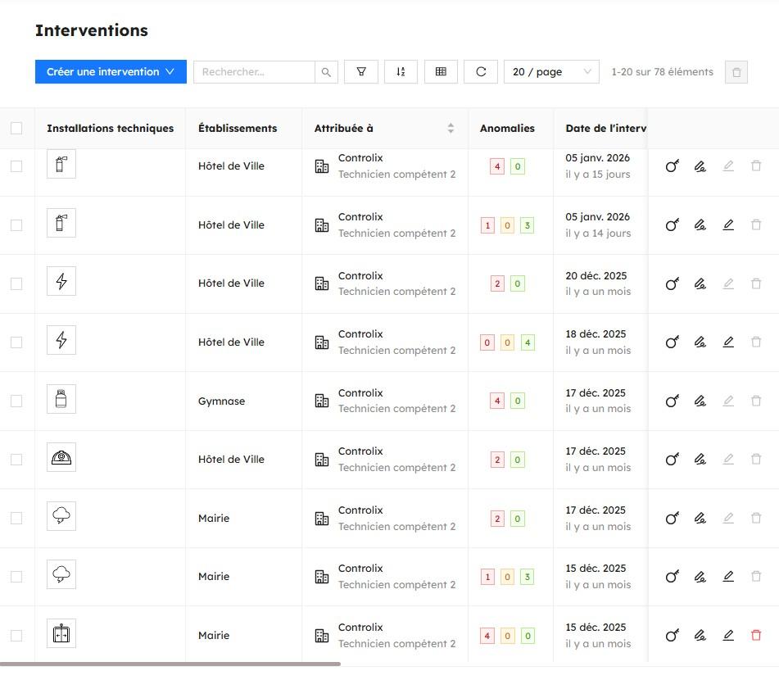Click the lightning installation icon for Hôtel de Ville
779x680 pixels.
coord(61,281)
